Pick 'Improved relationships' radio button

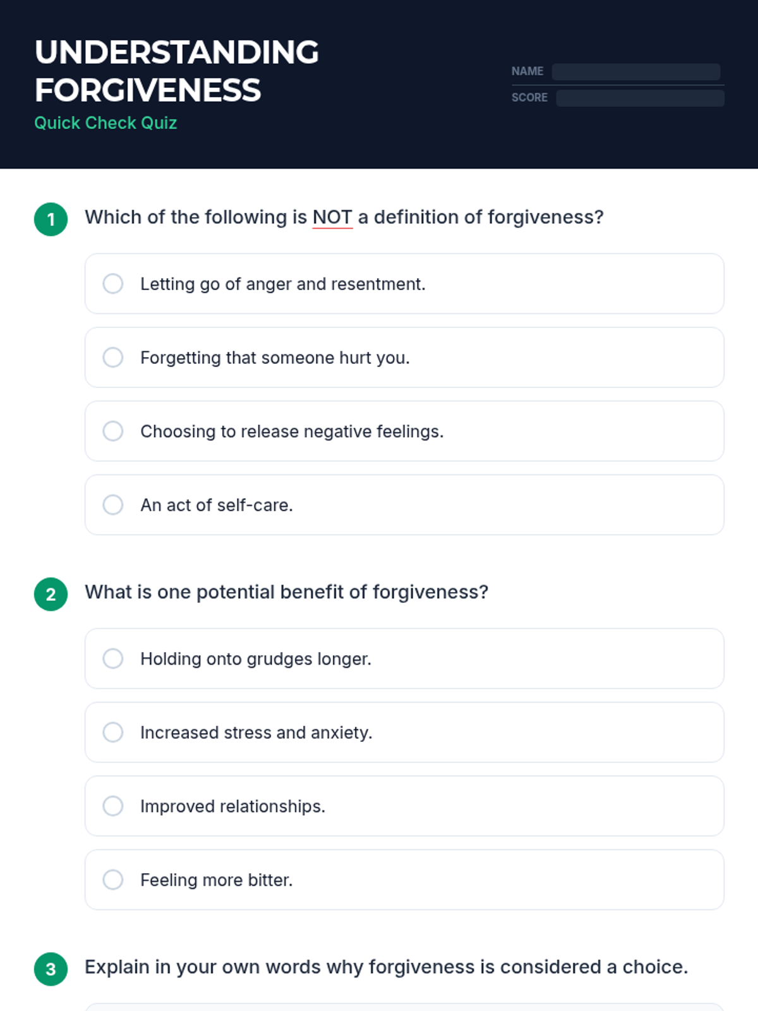tap(113, 806)
